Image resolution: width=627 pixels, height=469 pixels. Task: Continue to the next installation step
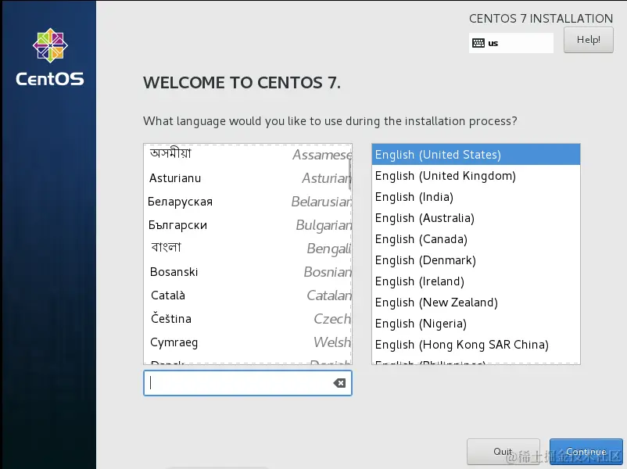click(x=586, y=452)
